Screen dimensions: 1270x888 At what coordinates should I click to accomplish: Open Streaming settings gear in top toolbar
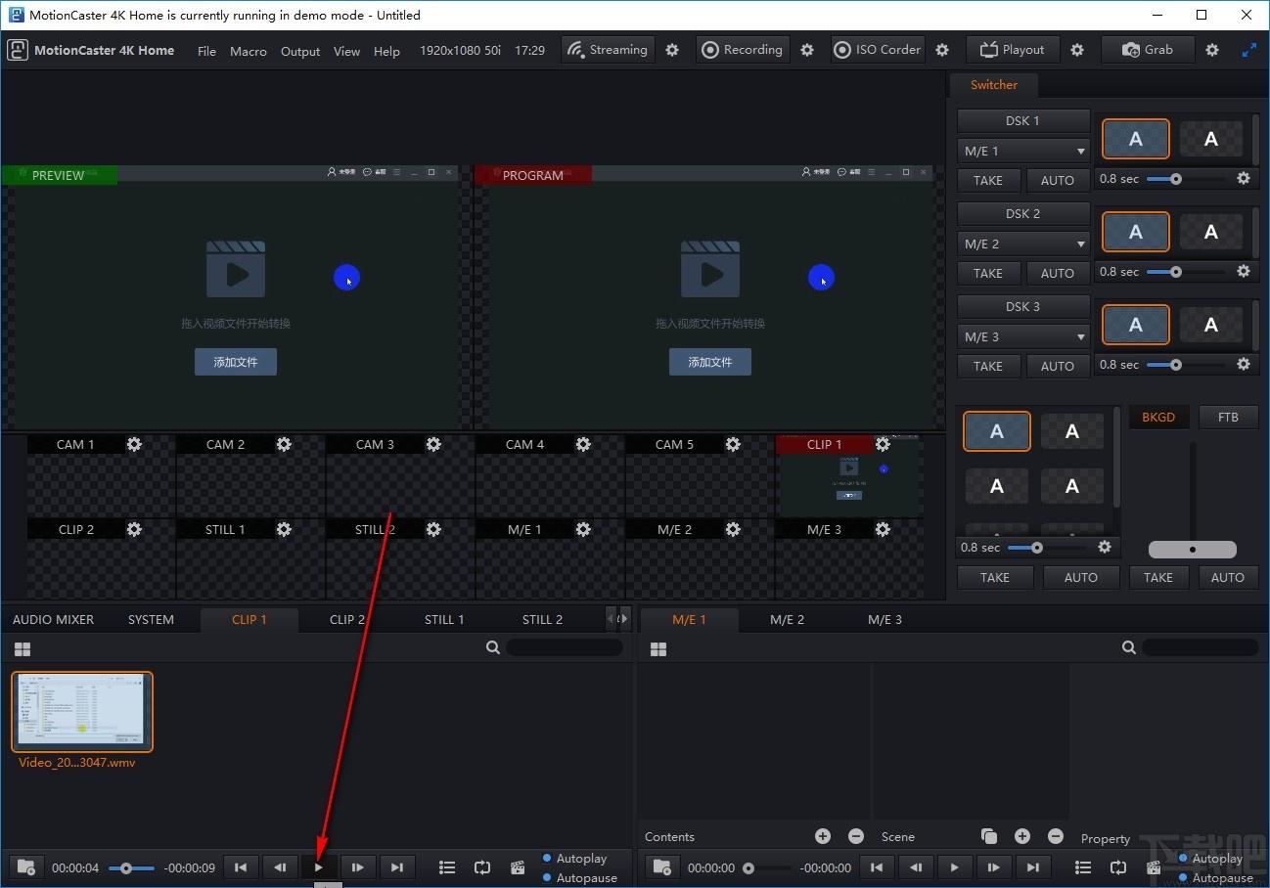(x=672, y=50)
